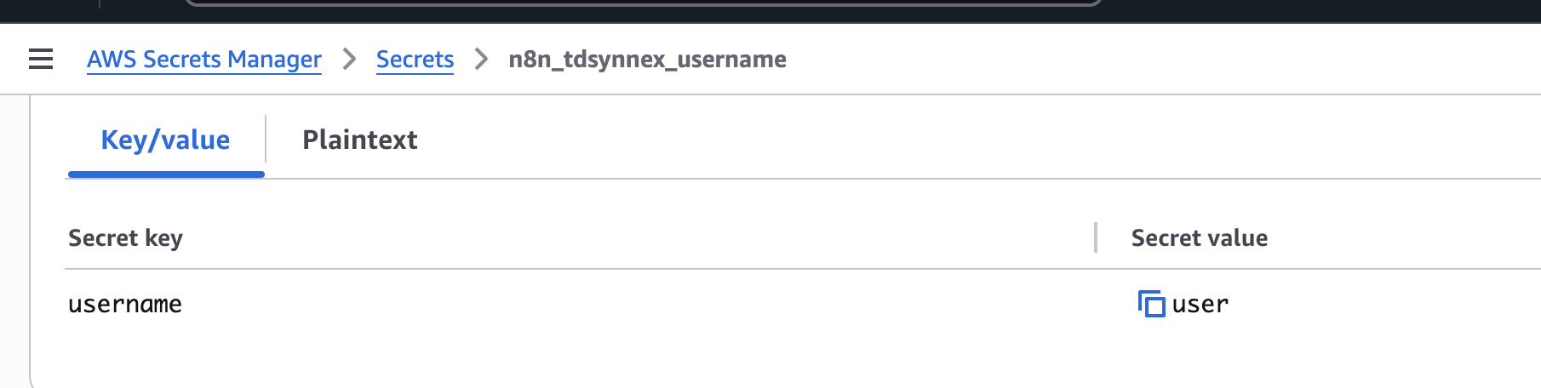
Task: Click the blue underline beneath Key/value
Action: click(x=166, y=174)
